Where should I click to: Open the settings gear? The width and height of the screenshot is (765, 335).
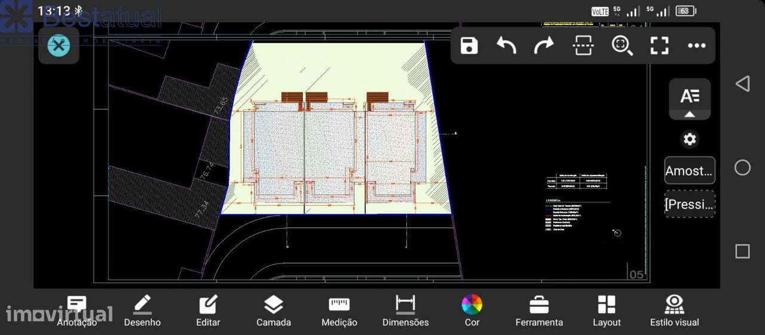[x=690, y=139]
